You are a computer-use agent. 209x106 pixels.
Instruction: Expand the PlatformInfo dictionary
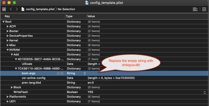pyautogui.click(x=8, y=97)
